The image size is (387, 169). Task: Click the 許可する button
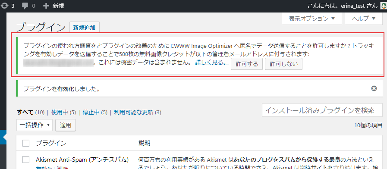(246, 64)
